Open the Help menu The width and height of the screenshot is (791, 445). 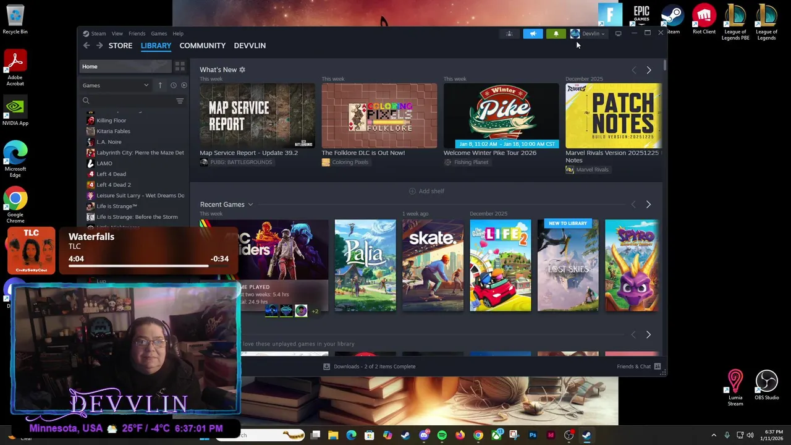pos(178,34)
